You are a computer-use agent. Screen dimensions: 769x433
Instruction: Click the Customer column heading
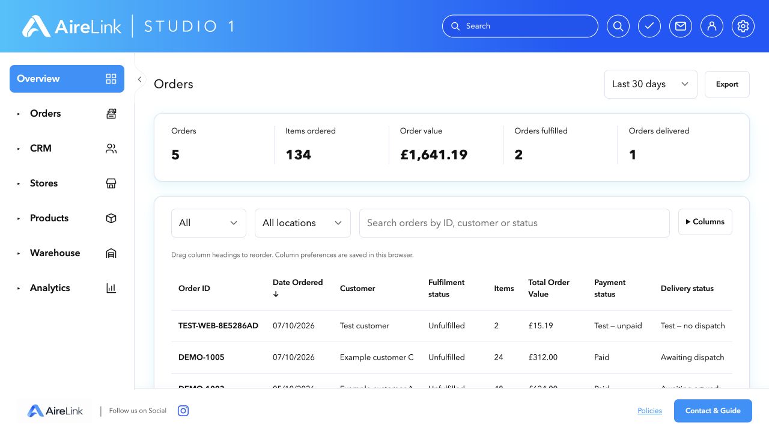357,289
